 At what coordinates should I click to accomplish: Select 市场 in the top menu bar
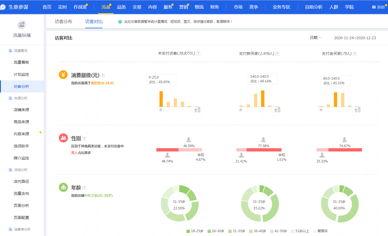pos(238,7)
